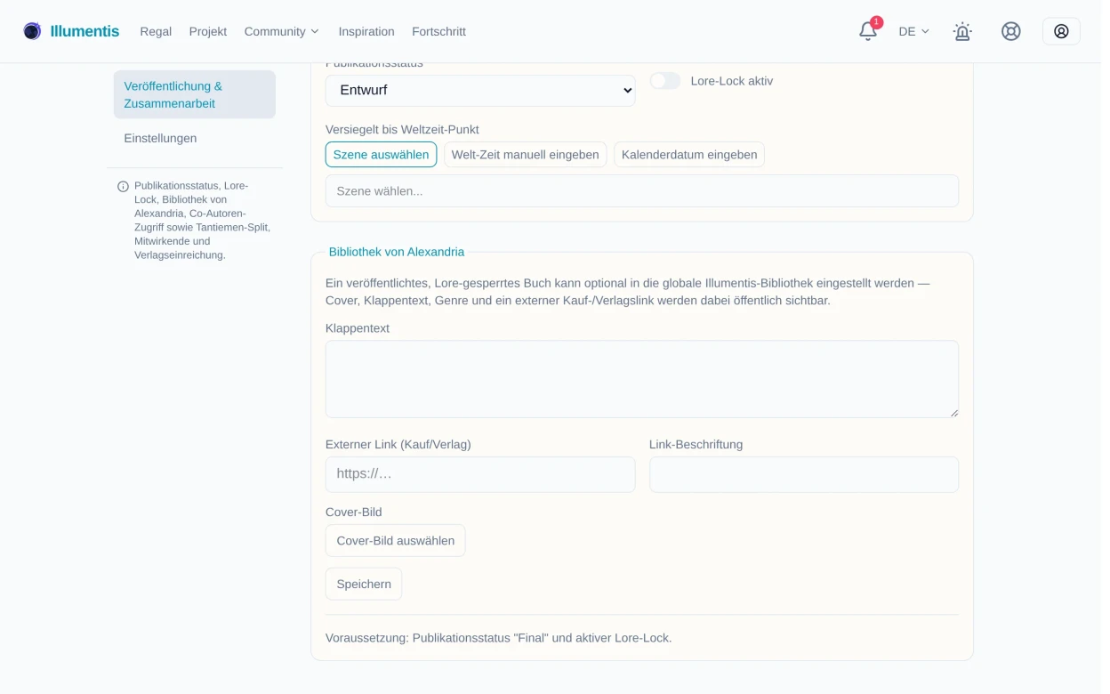Click the Speichern button

click(x=364, y=585)
